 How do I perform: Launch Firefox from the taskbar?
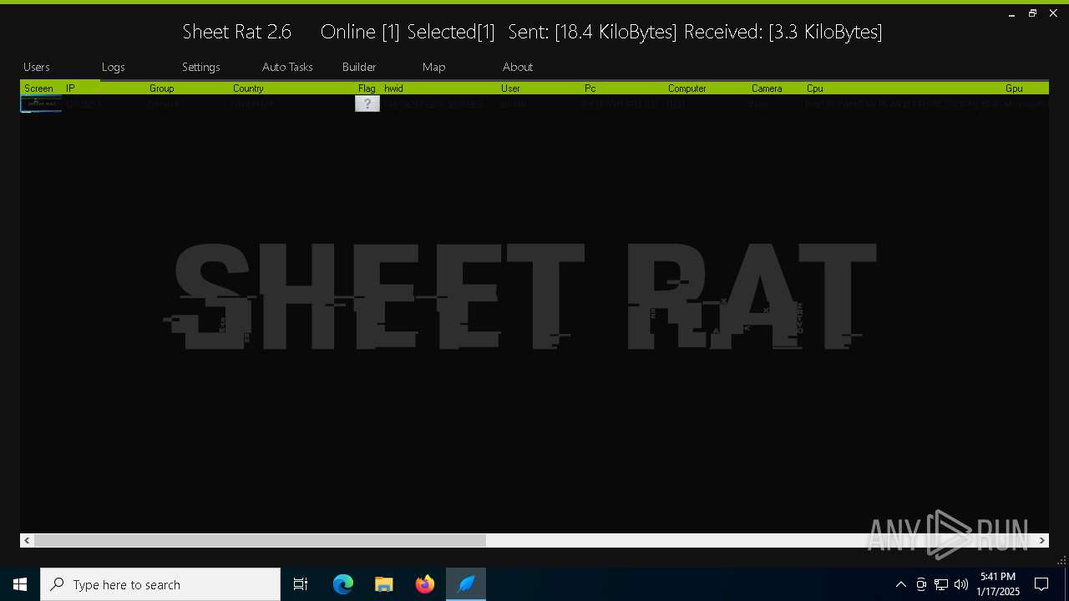pos(425,584)
